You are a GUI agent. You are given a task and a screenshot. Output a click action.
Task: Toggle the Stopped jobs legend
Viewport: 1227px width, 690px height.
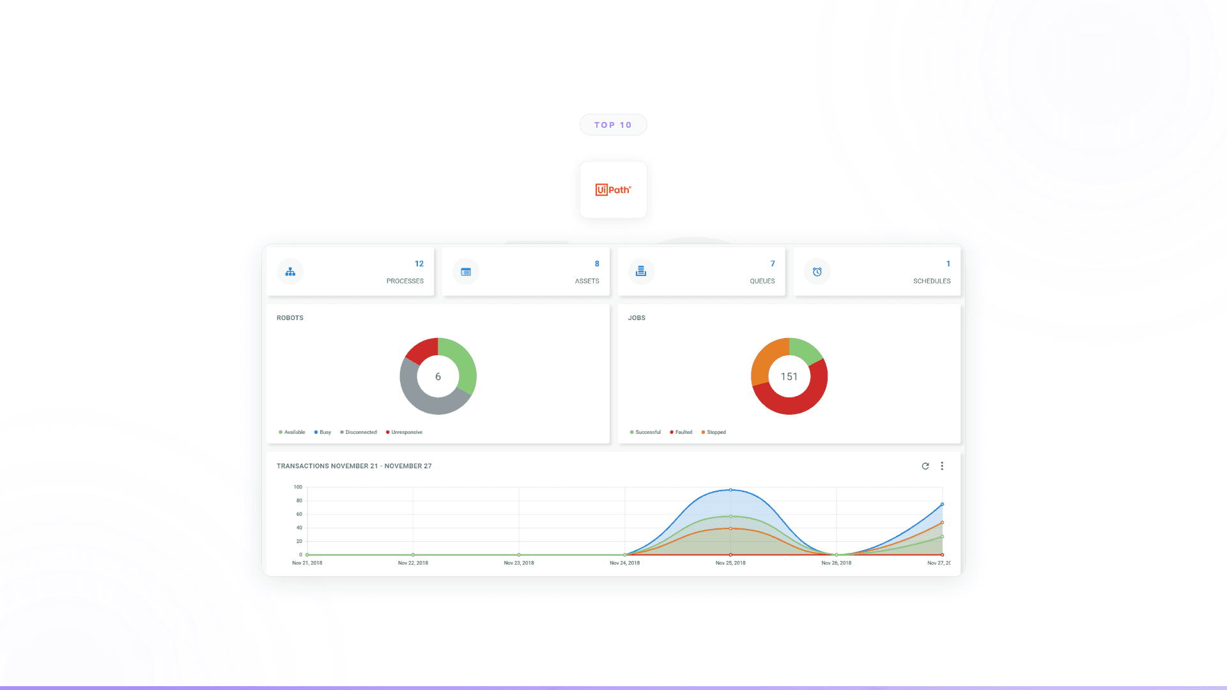point(714,432)
